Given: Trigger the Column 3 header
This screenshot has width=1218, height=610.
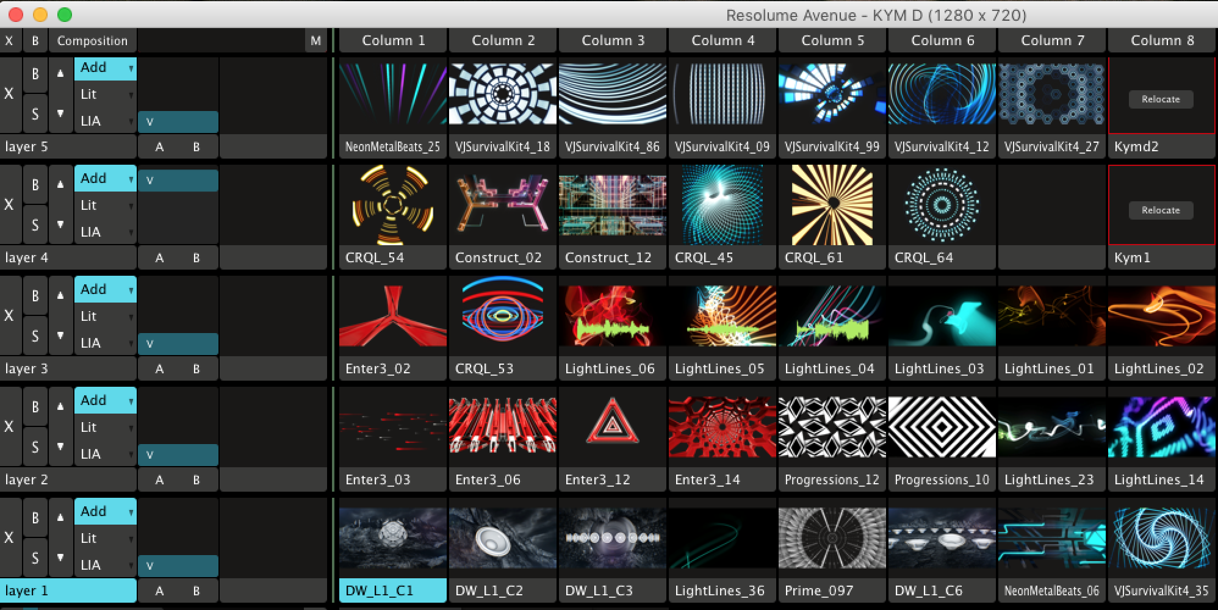Looking at the screenshot, I should pyautogui.click(x=613, y=41).
